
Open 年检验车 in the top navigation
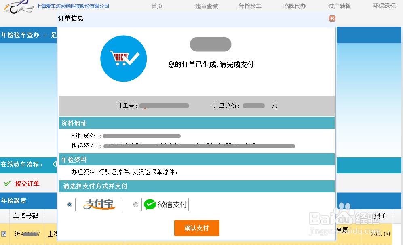click(x=250, y=6)
